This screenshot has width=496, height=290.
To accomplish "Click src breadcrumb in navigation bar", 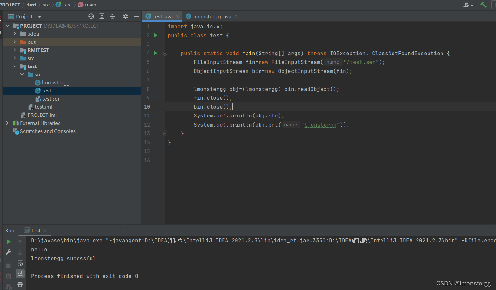I will (46, 5).
